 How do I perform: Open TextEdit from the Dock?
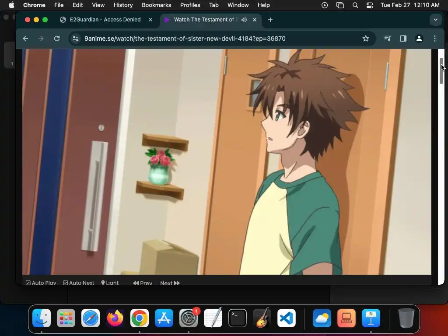point(213,318)
